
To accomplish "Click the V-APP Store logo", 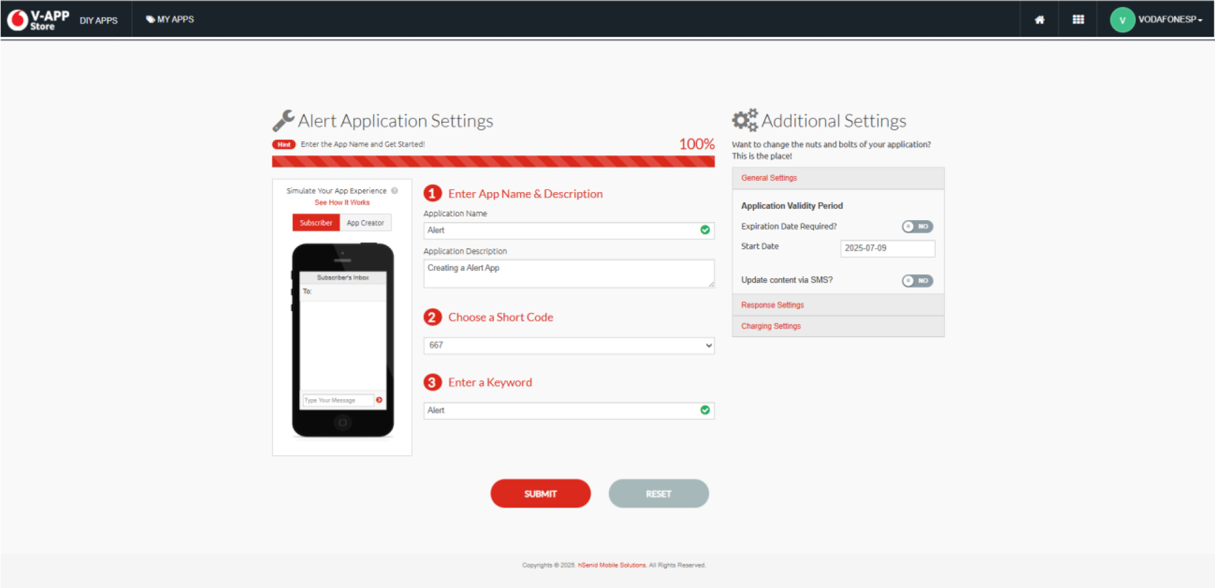I will point(37,19).
